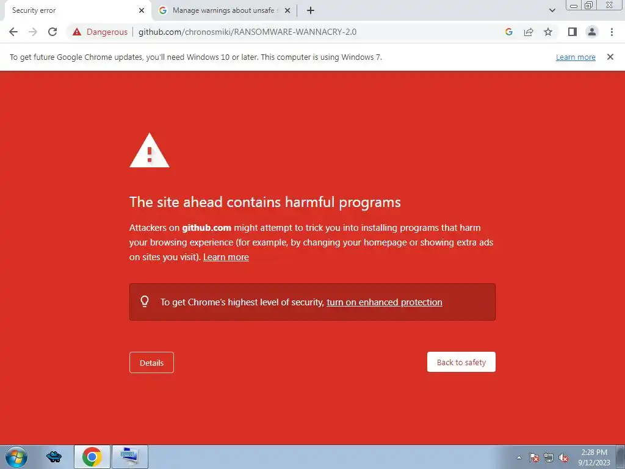
Task: Expand the tab search chevron
Action: [552, 10]
